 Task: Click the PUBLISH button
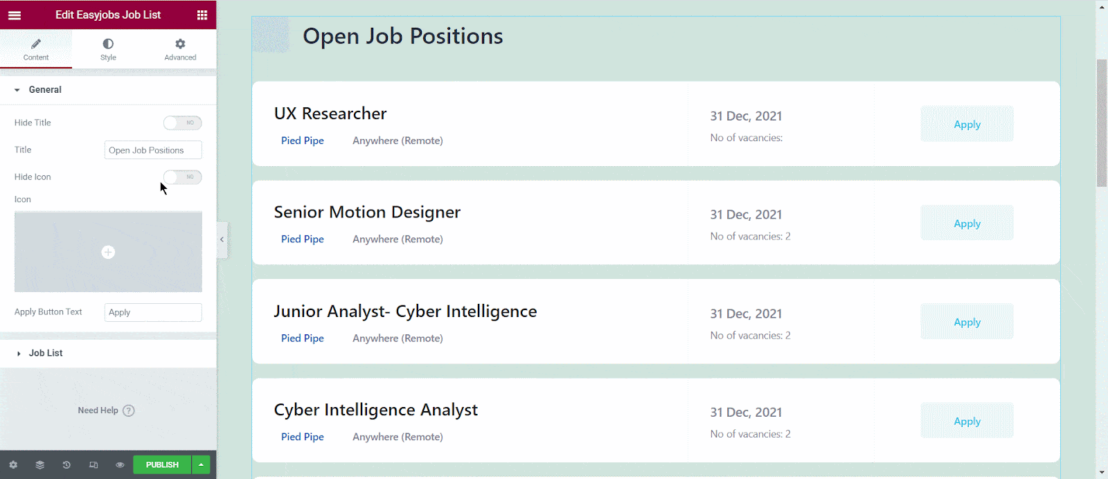161,464
